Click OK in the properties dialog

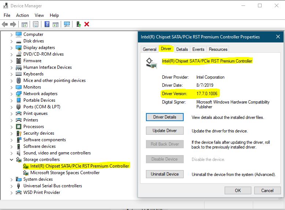tap(238, 190)
